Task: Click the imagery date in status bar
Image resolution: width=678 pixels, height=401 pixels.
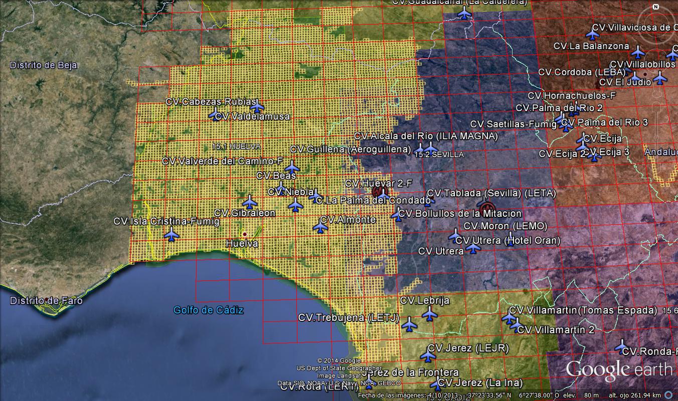Action: coord(408,395)
